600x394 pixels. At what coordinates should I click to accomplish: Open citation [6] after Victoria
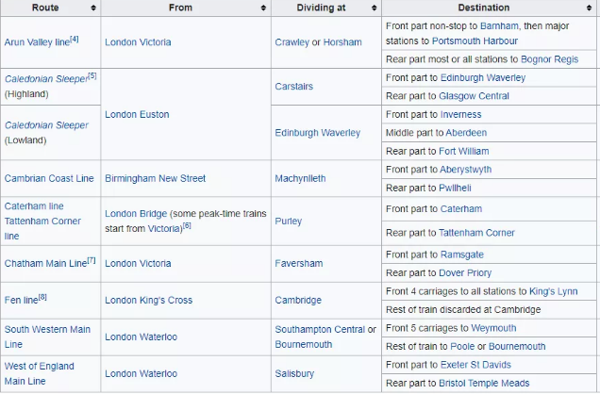pyautogui.click(x=187, y=225)
